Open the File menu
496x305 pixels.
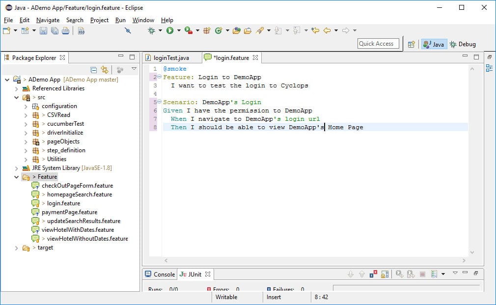8,20
